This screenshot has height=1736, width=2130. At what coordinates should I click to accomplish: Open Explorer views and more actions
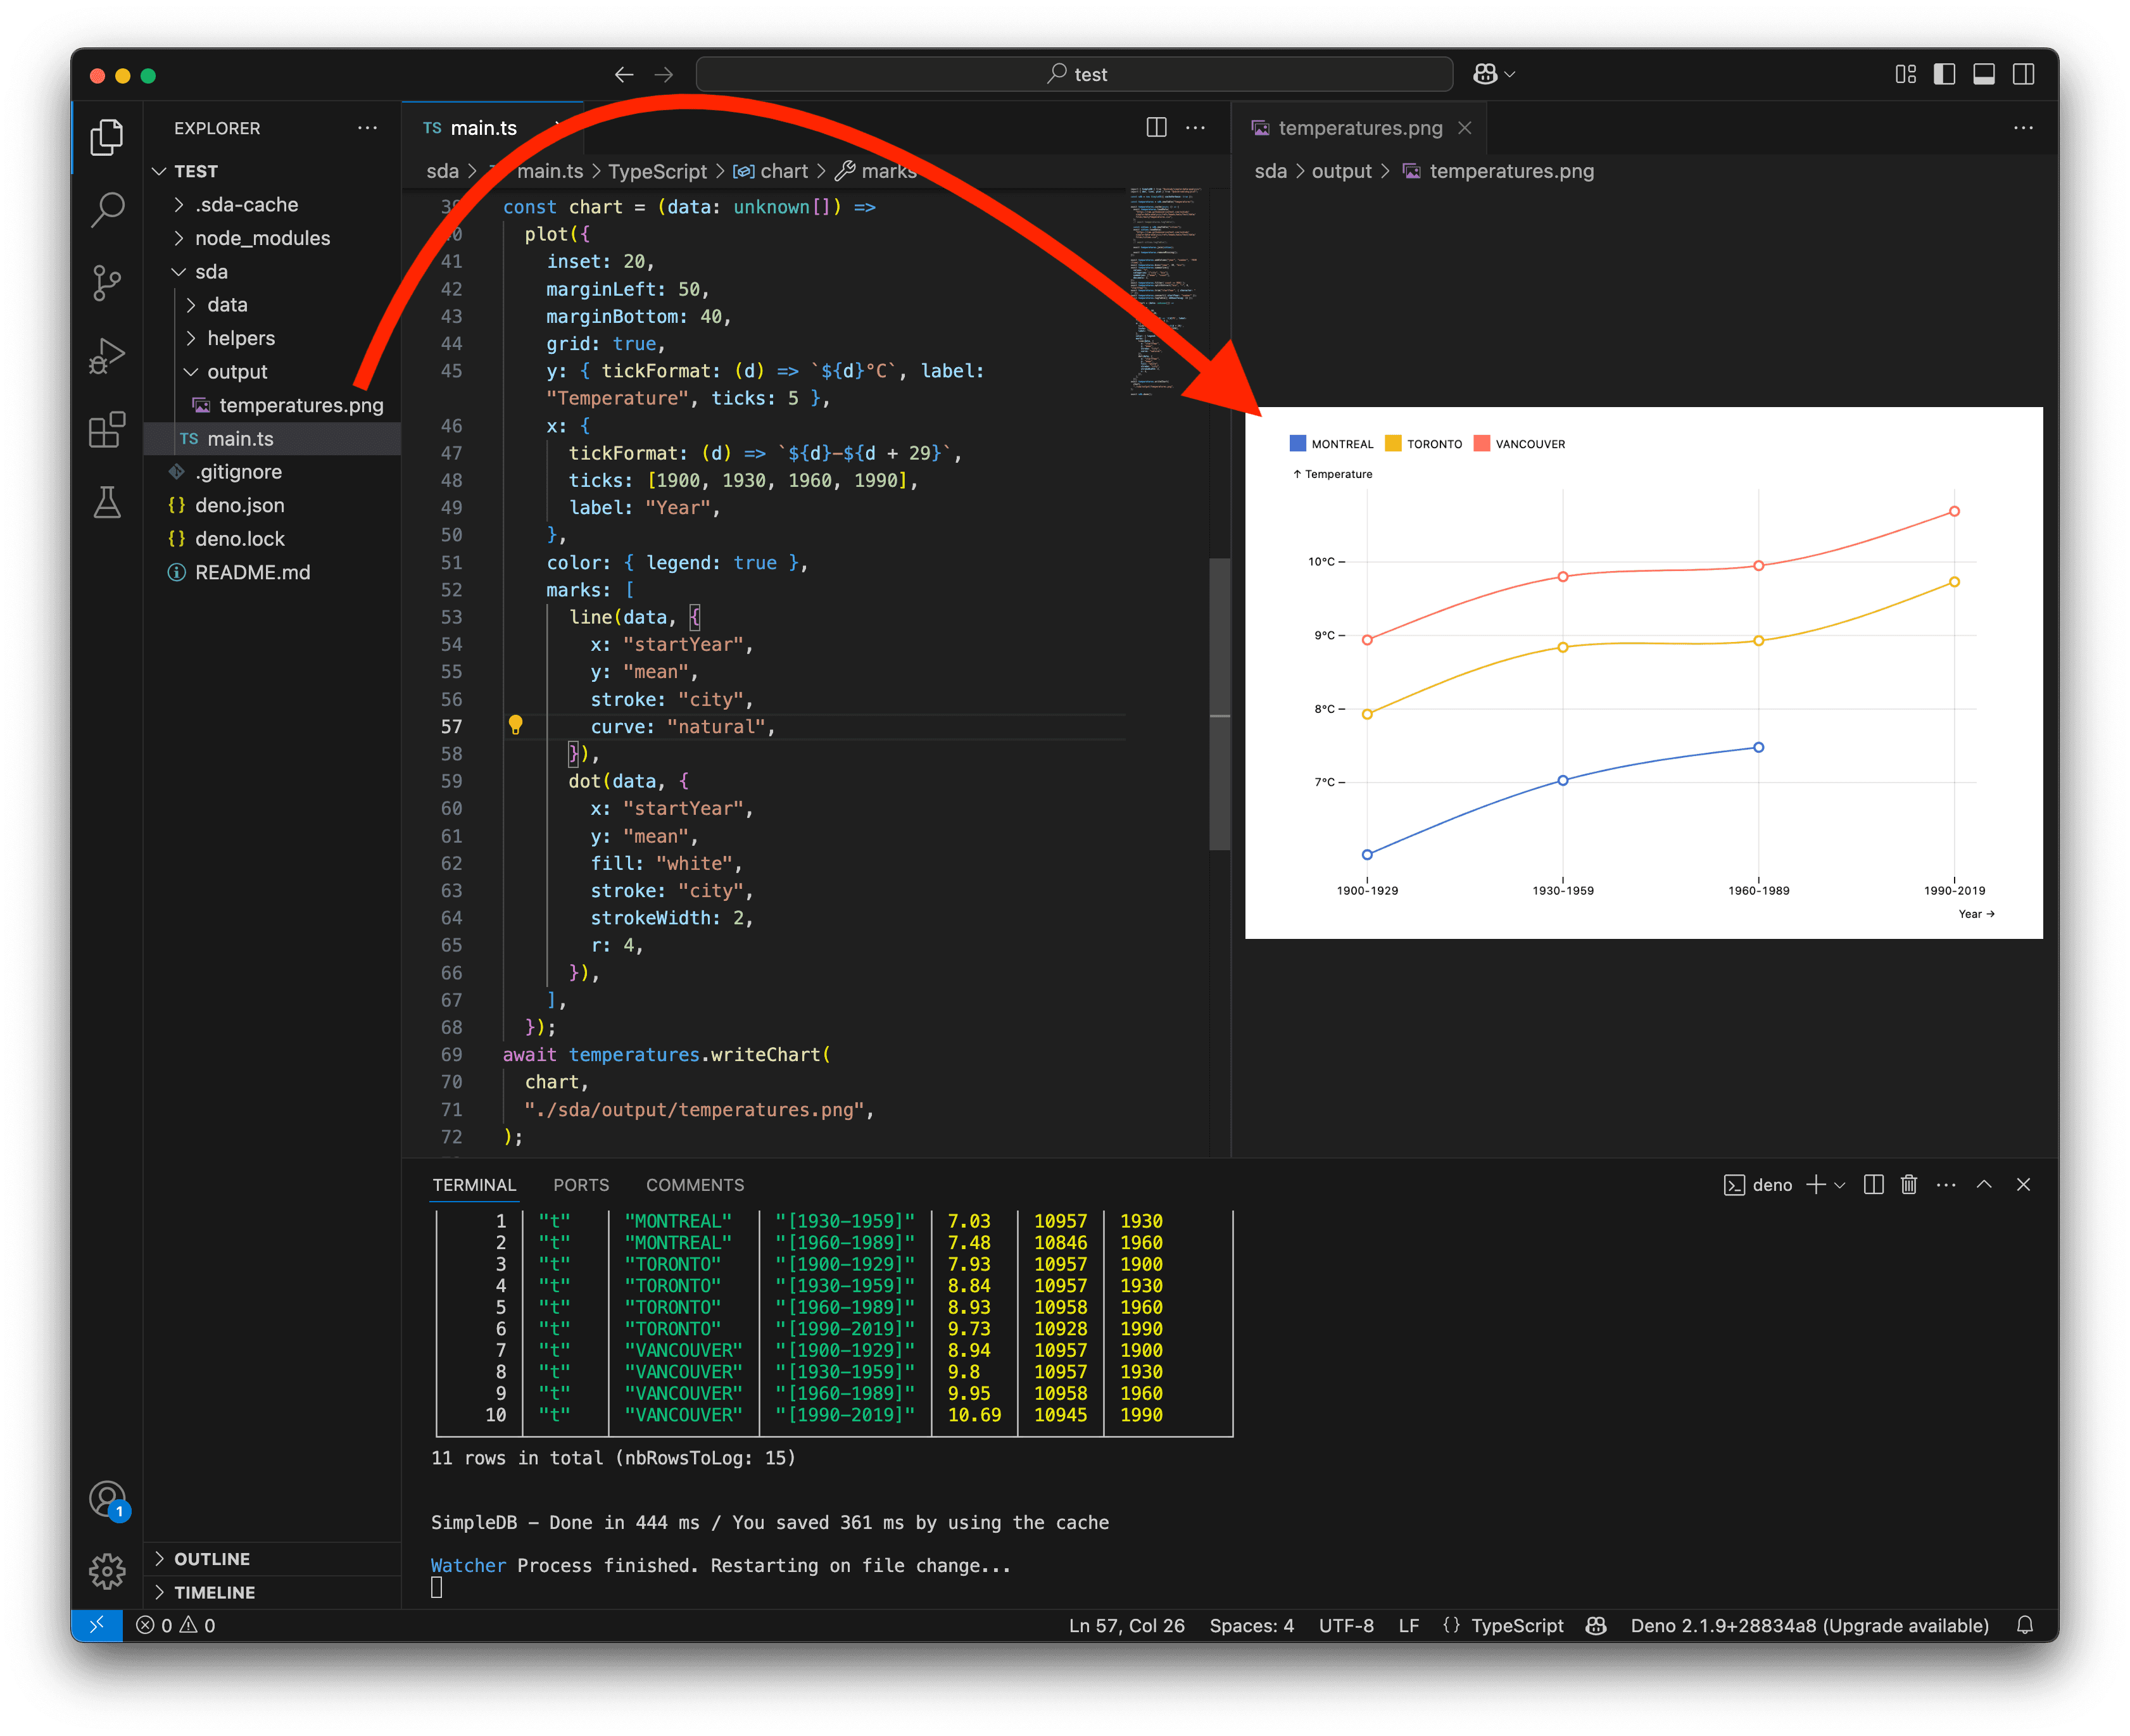(367, 128)
